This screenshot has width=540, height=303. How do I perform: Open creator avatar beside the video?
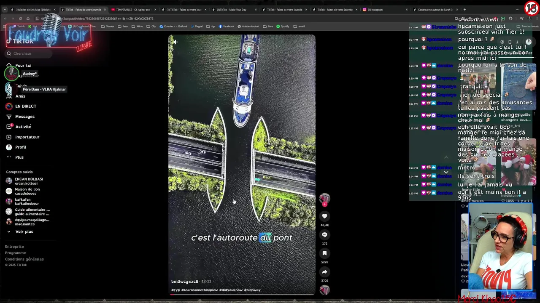pos(324,198)
